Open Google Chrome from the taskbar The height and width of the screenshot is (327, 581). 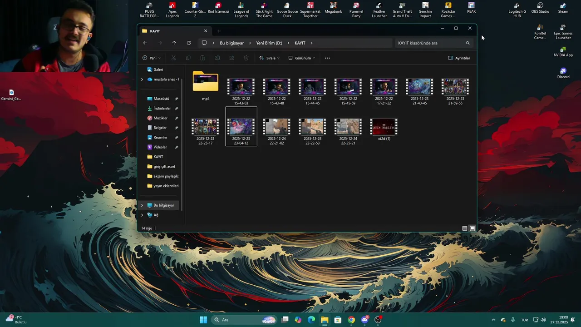click(x=351, y=320)
